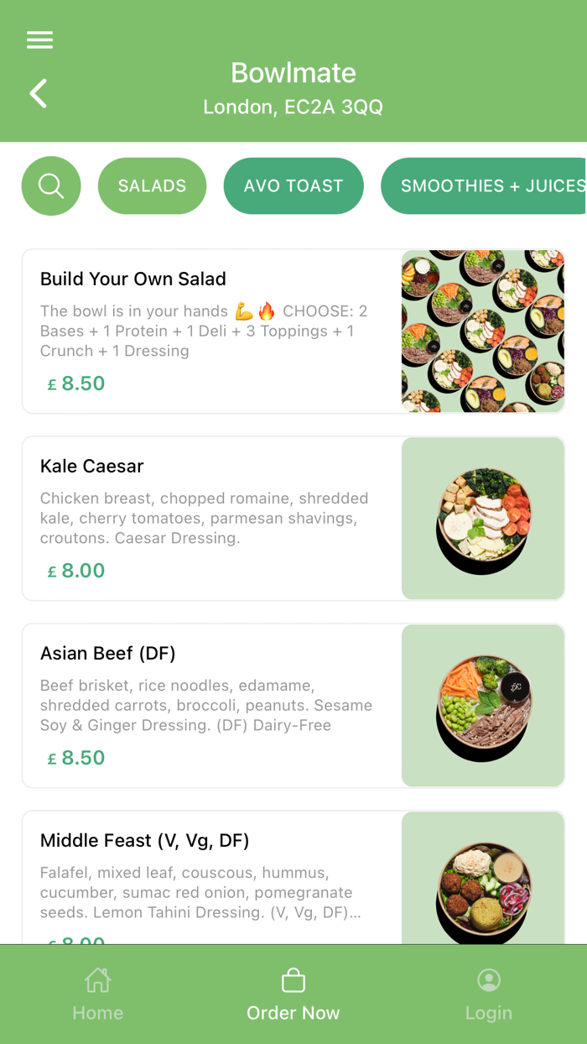
Task: Switch to Avo Toast category
Action: coord(293,185)
